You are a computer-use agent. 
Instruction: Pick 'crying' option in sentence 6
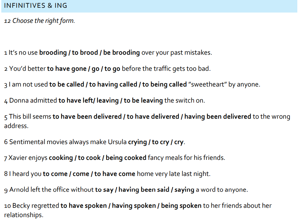point(137,142)
